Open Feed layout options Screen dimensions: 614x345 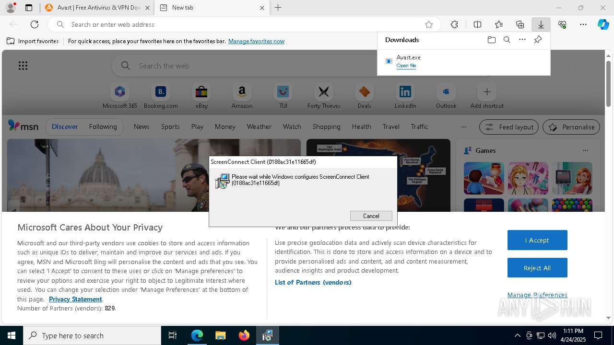pos(509,127)
